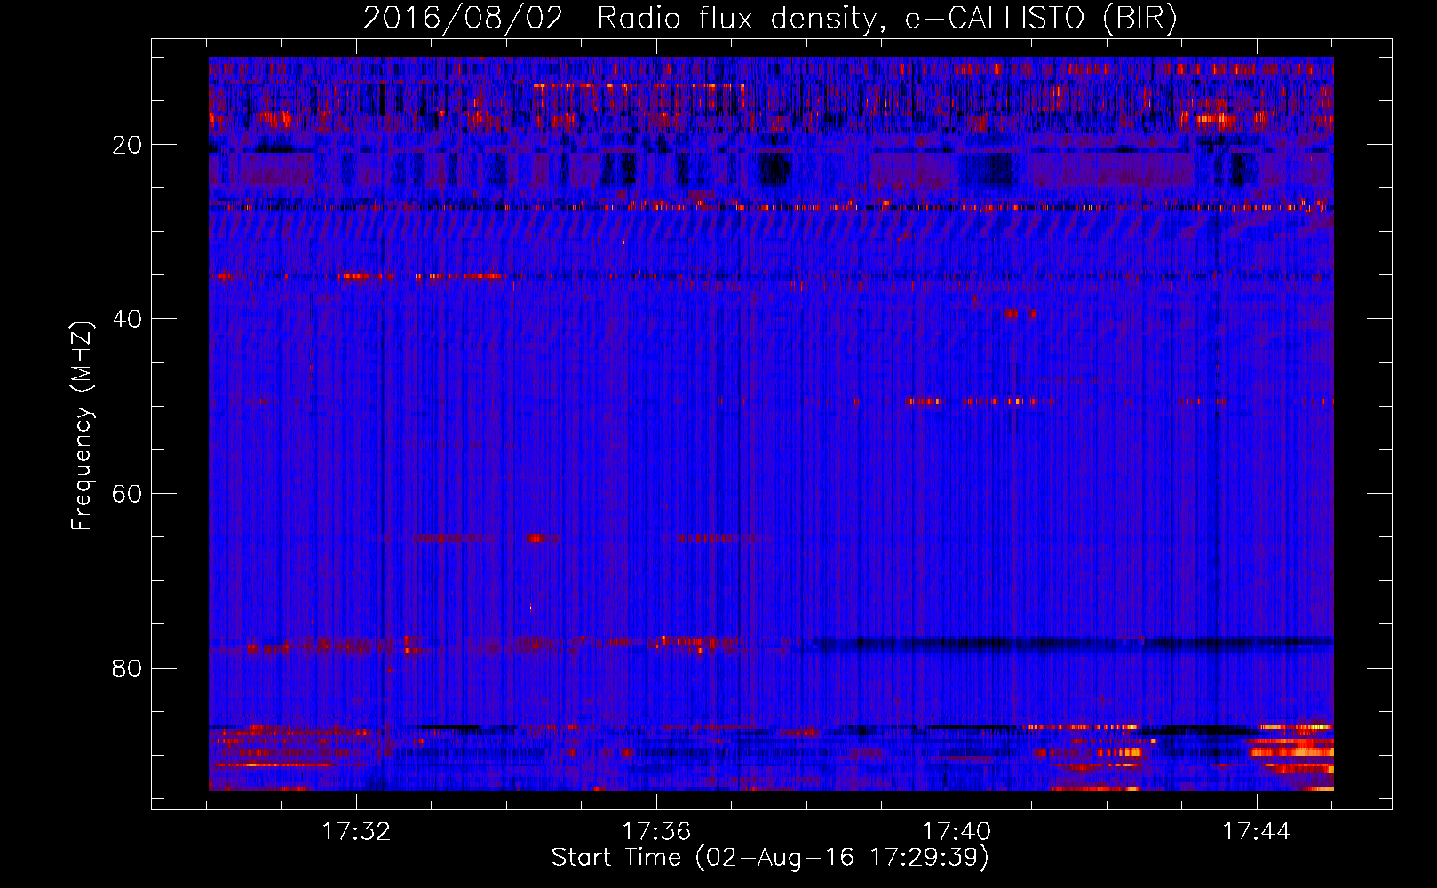Click the 17:36 time tick label
This screenshot has width=1437, height=888.
(x=656, y=832)
